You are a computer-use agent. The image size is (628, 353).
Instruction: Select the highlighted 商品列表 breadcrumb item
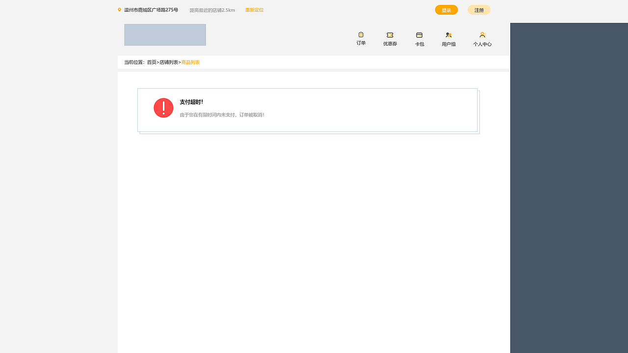(190, 62)
